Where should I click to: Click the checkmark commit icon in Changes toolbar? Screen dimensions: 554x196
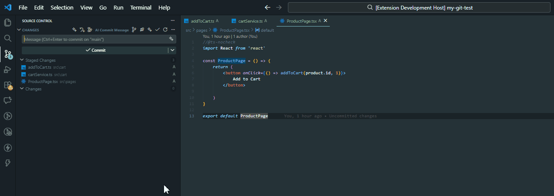tap(157, 30)
